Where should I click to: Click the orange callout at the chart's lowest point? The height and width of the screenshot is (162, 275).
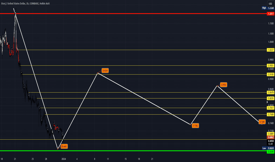click(x=64, y=146)
